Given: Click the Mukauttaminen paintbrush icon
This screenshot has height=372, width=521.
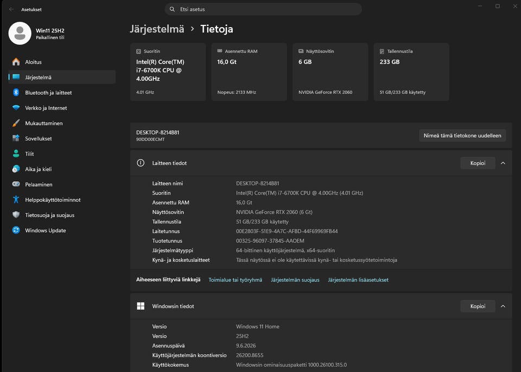Looking at the screenshot, I should click(x=16, y=123).
